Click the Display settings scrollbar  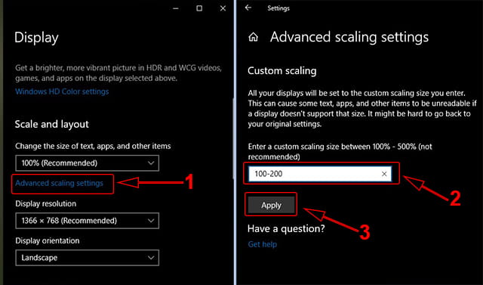(233, 139)
